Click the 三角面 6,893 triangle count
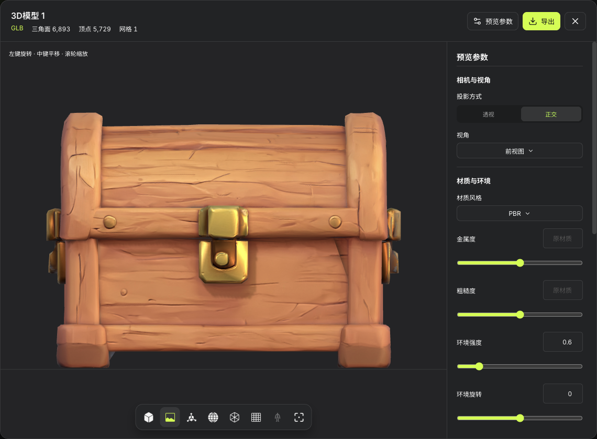The width and height of the screenshot is (597, 439). point(51,29)
